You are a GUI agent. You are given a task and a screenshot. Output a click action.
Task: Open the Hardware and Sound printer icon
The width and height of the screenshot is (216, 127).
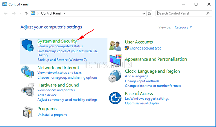point(28,90)
